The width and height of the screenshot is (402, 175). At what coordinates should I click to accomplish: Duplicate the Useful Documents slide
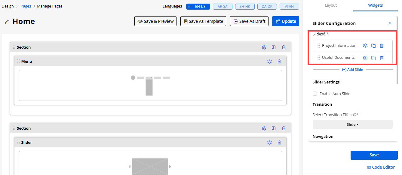coord(373,58)
